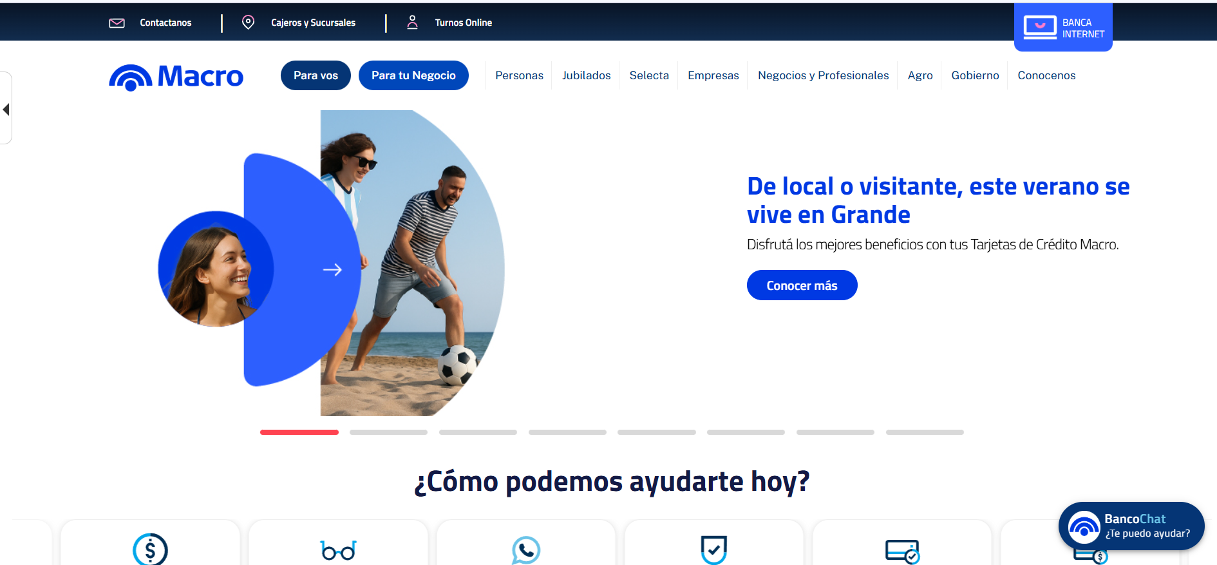This screenshot has height=565, width=1217.
Task: Go to the second carousel slide indicator
Action: pos(388,432)
